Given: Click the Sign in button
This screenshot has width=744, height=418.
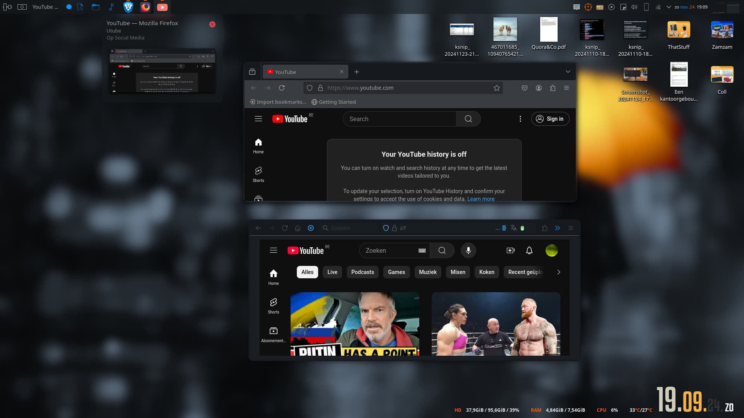Looking at the screenshot, I should coord(550,119).
